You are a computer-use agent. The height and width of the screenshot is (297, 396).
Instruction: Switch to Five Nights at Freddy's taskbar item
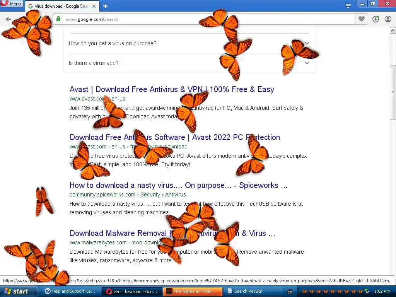pyautogui.click(x=193, y=292)
